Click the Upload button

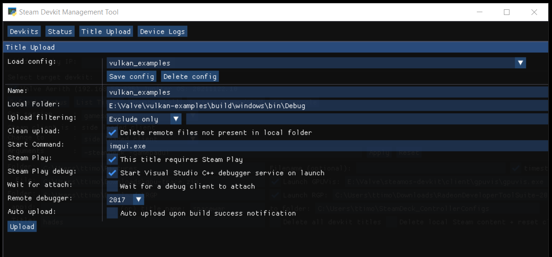pyautogui.click(x=22, y=226)
